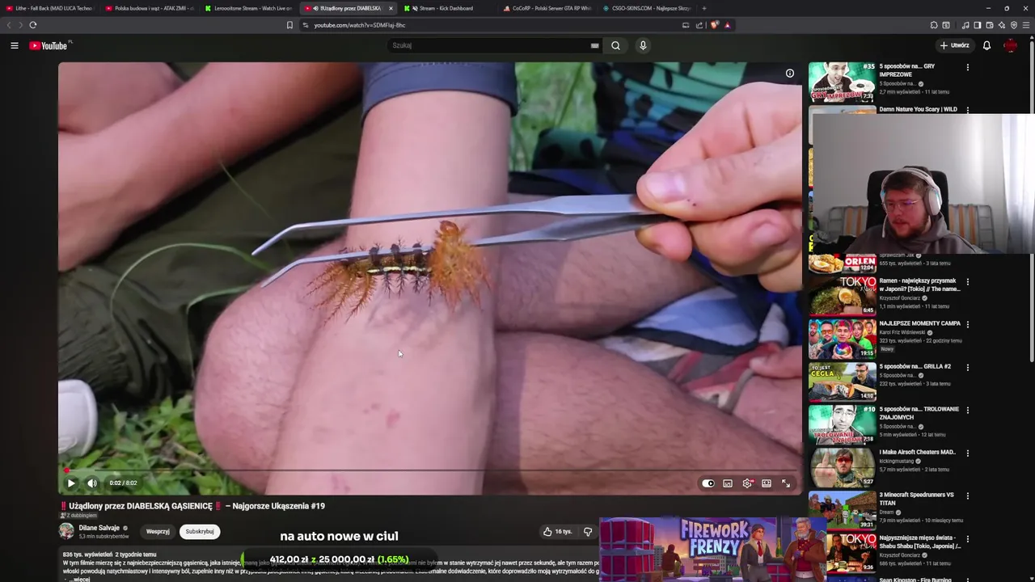Open the Ramen Tokyo video thumbnail
Viewport: 1035px width, 582px height.
842,295
